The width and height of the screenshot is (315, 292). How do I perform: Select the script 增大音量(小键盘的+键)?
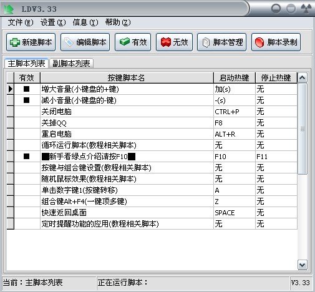[127, 89]
